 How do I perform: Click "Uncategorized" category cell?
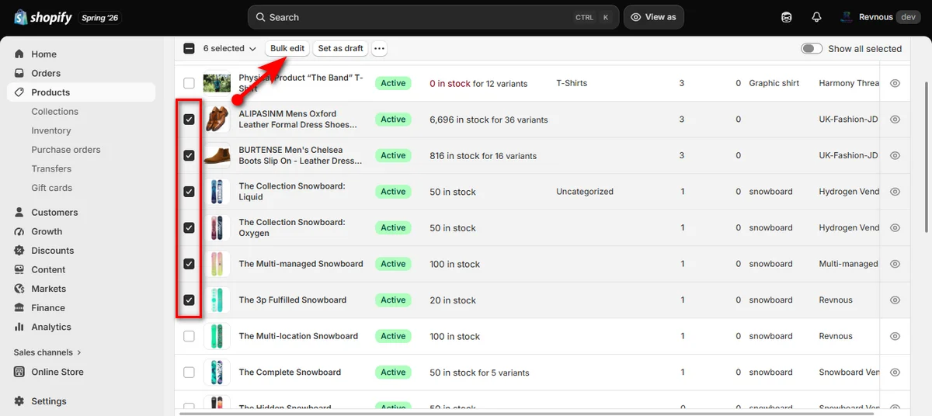(585, 192)
